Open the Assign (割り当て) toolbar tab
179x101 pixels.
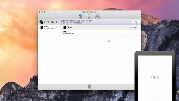(x=97, y=16)
